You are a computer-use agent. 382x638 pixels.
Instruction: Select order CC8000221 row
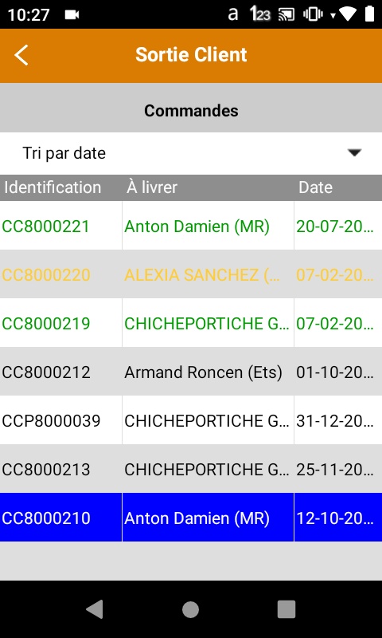[191, 226]
